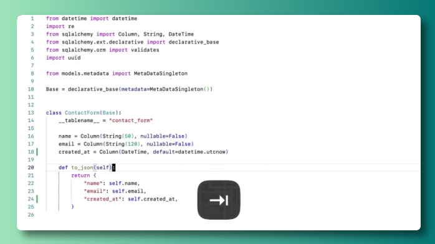Click the Tab key overlay icon
The width and height of the screenshot is (435, 244).
[x=219, y=200]
